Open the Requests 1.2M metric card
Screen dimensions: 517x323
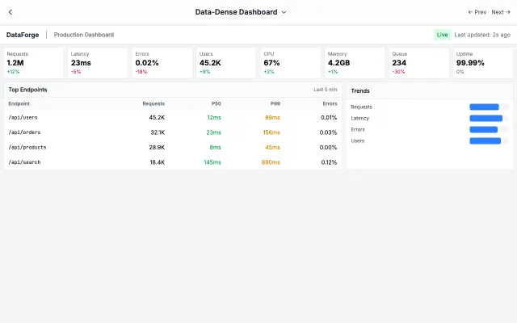34,63
